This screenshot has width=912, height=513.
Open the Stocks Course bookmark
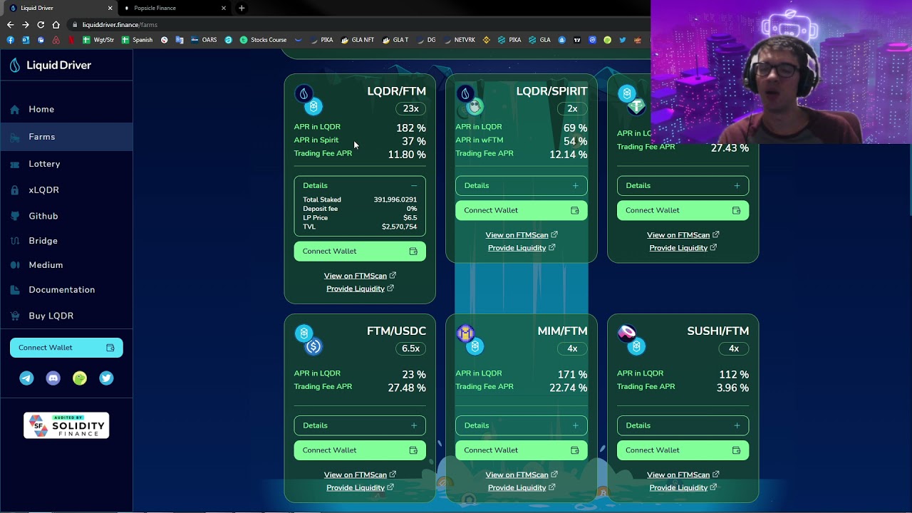click(x=263, y=40)
